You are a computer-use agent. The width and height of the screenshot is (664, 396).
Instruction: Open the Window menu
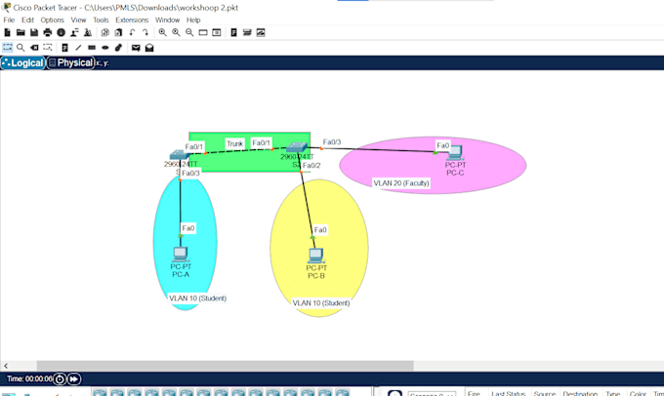167,20
